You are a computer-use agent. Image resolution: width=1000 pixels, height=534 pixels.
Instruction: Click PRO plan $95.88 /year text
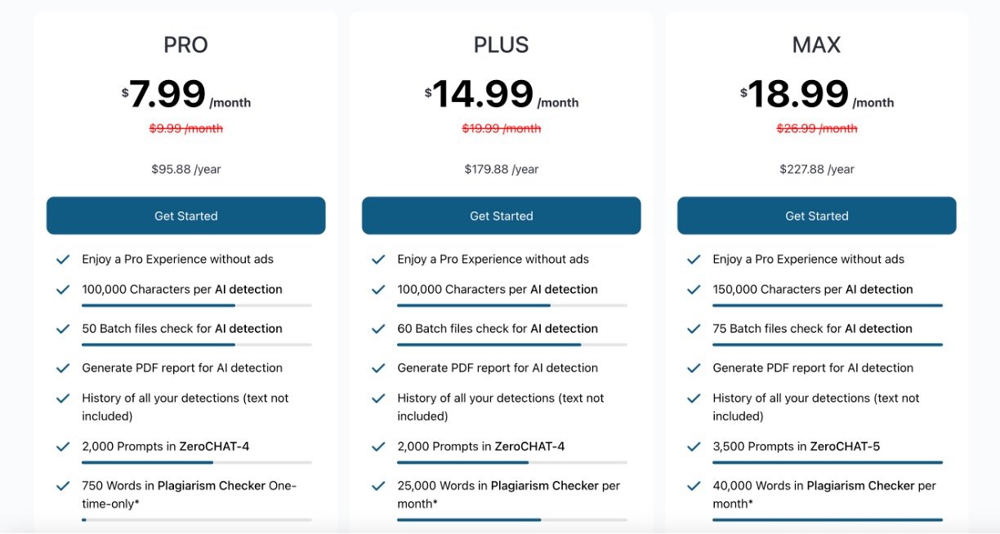coord(185,169)
